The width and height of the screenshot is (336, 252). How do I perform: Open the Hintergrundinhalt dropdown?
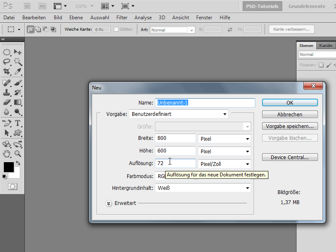[203, 188]
